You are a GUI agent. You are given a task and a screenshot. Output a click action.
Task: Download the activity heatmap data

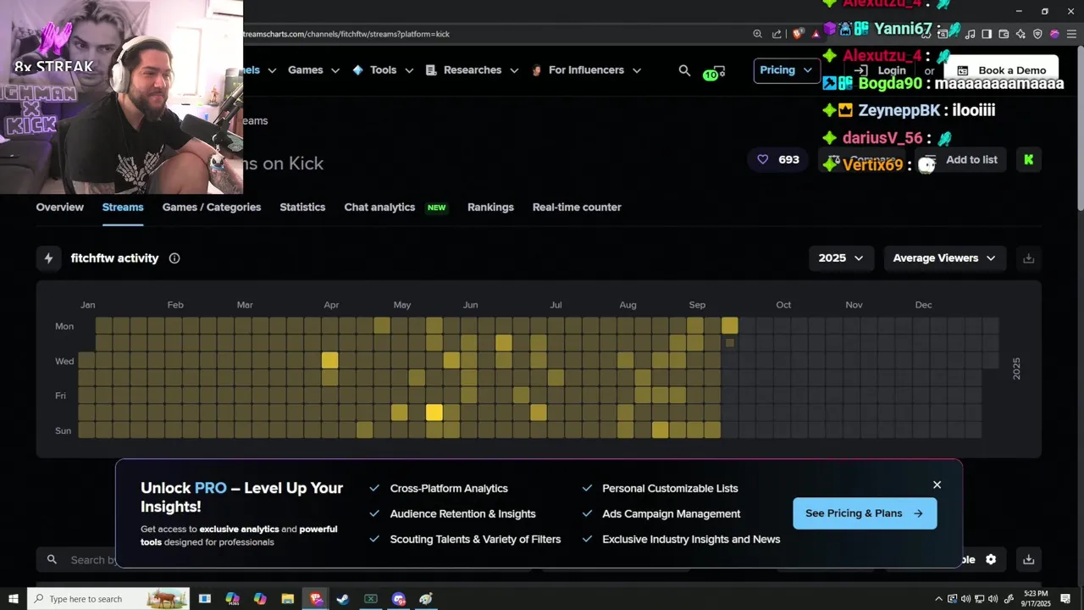(1028, 258)
